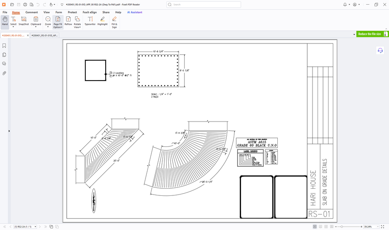Click the zoom in plus button

(362, 227)
